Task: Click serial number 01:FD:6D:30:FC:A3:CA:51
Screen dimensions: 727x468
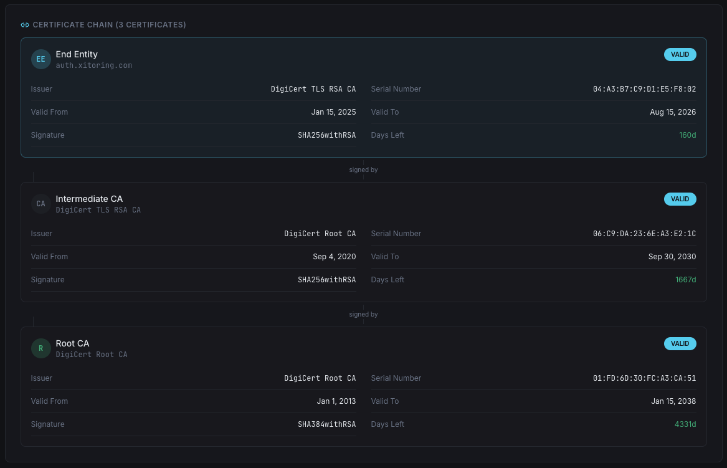Action: 644,378
